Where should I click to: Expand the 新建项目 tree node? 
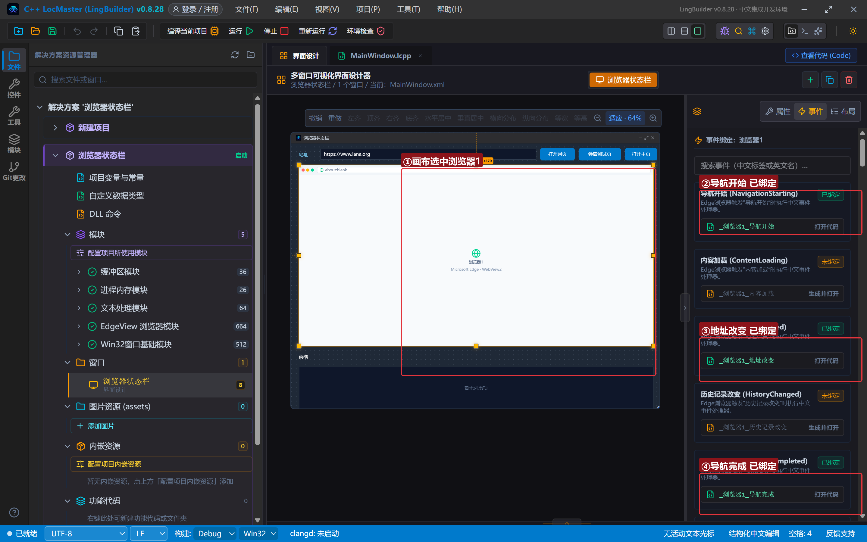(x=55, y=128)
